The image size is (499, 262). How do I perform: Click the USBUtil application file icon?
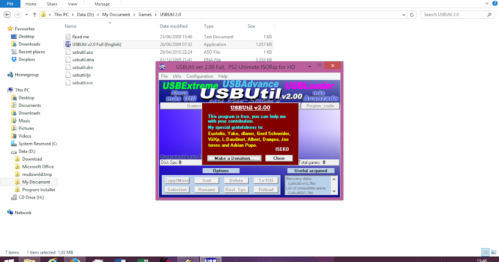pyautogui.click(x=68, y=44)
